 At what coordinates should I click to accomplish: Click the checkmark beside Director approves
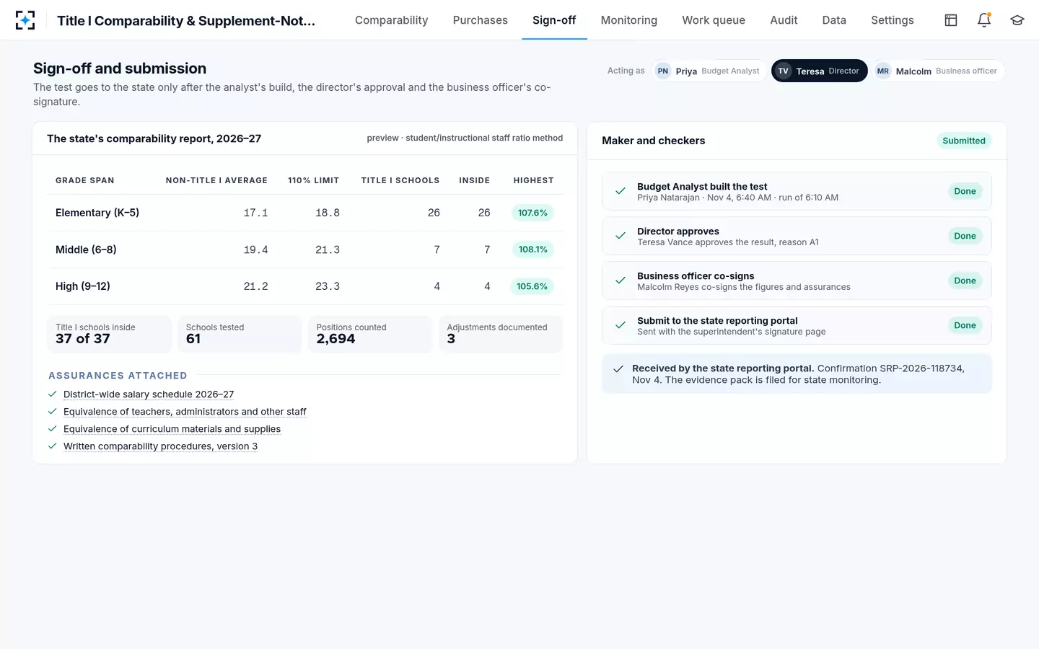(620, 236)
